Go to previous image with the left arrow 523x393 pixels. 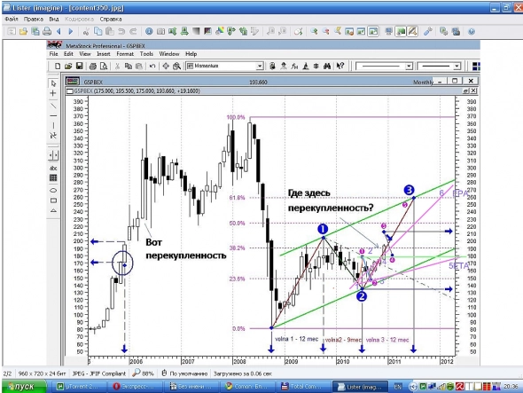coord(59,31)
